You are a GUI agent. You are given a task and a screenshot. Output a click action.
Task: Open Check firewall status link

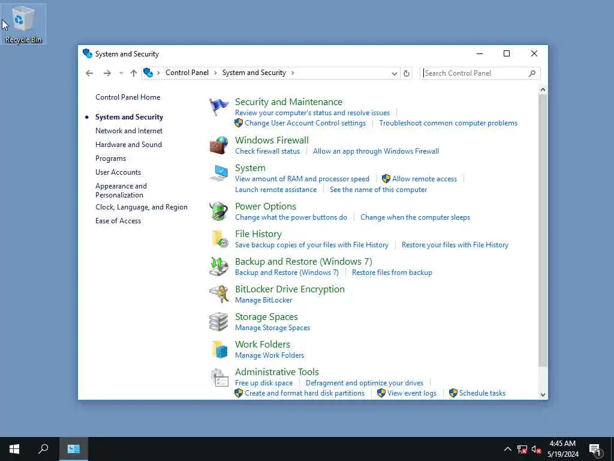pyautogui.click(x=267, y=151)
